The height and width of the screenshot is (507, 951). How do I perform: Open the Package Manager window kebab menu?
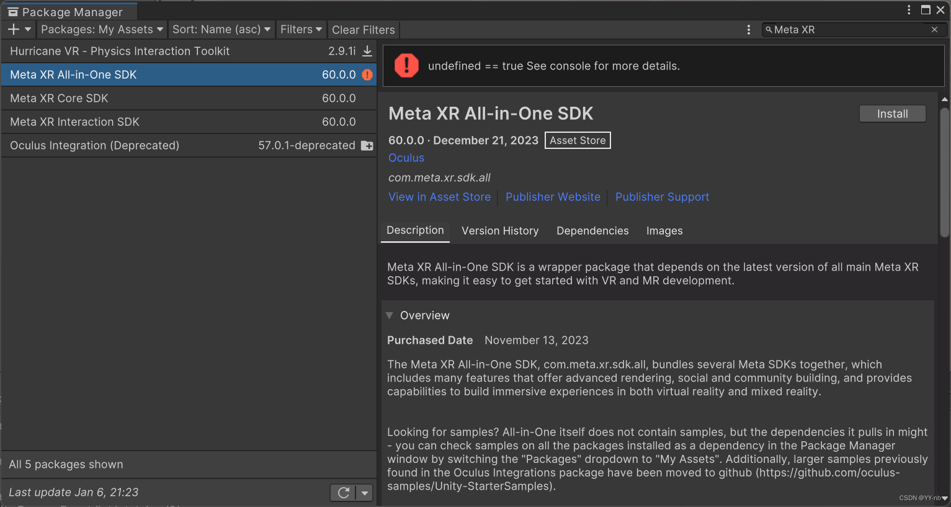click(x=908, y=10)
